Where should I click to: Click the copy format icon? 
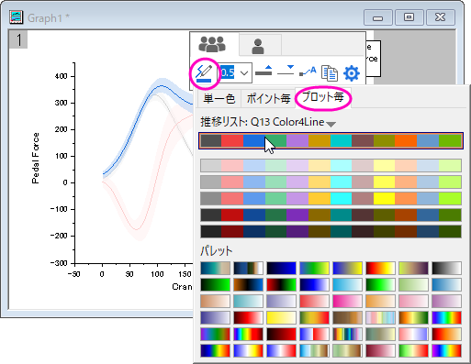click(x=330, y=73)
